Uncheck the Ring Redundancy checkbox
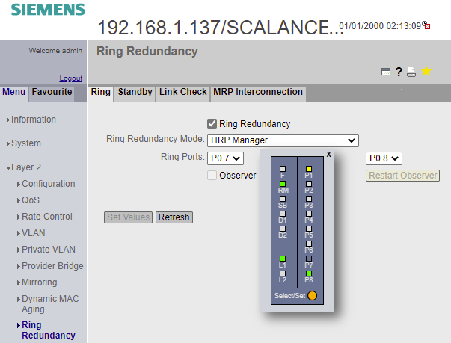Image resolution: width=451 pixels, height=343 pixels. [x=212, y=124]
